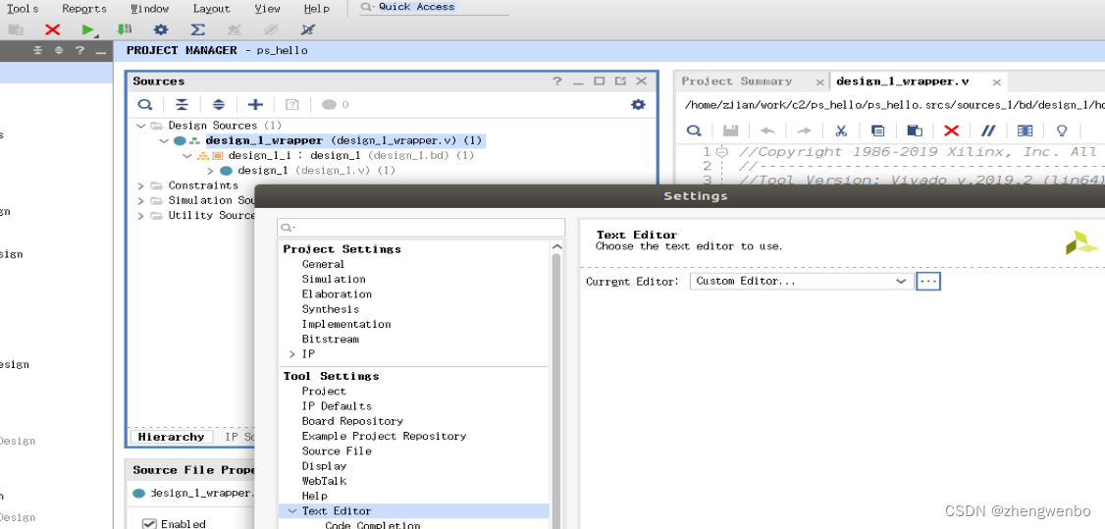
Task: Click the ellipsis button beside Current Editor
Action: [x=928, y=281]
